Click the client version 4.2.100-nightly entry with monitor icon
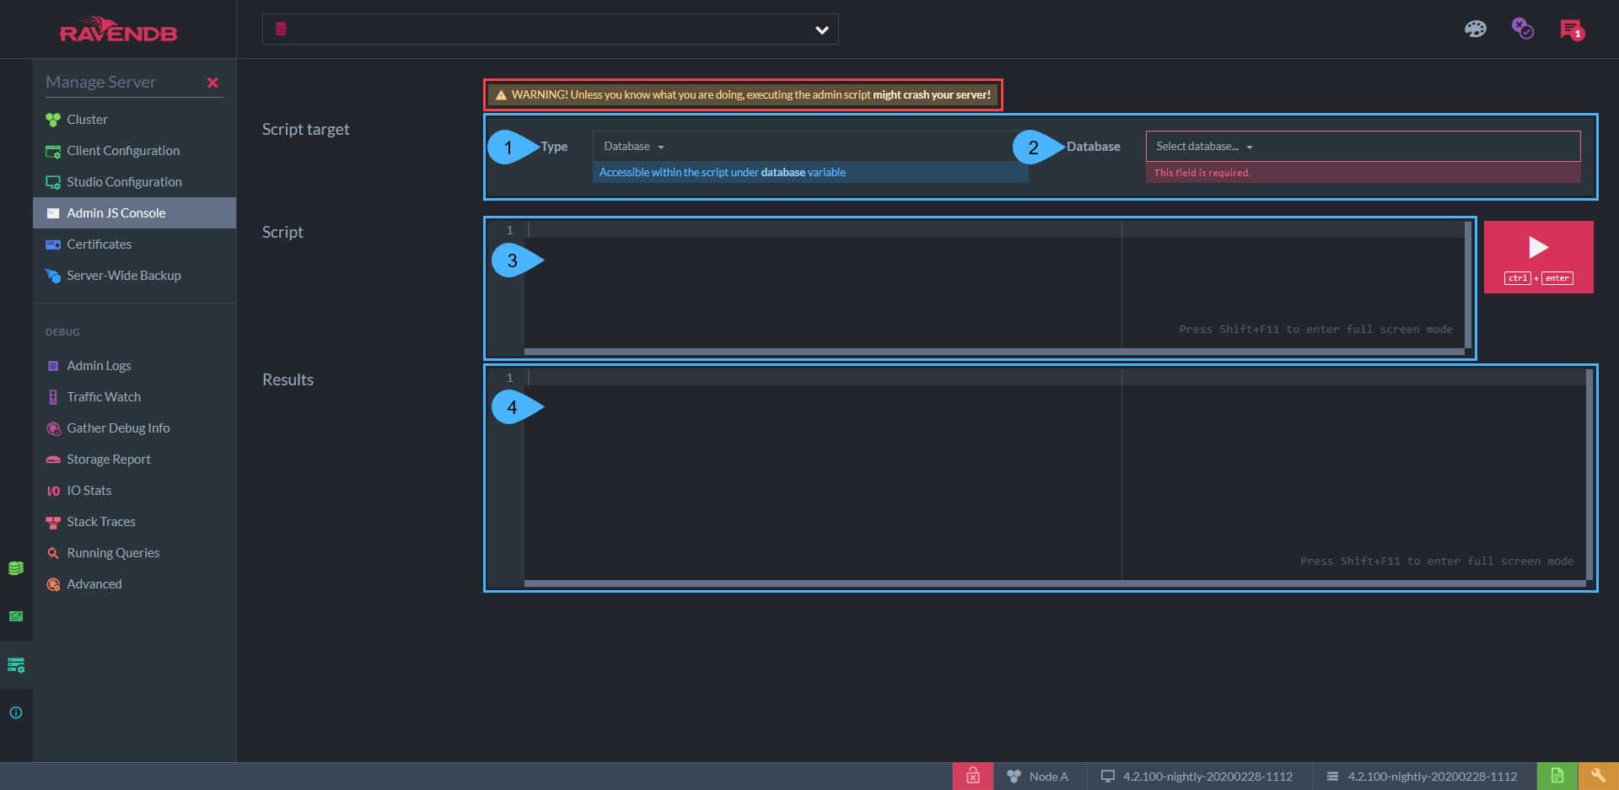This screenshot has width=1619, height=790. 1198,777
